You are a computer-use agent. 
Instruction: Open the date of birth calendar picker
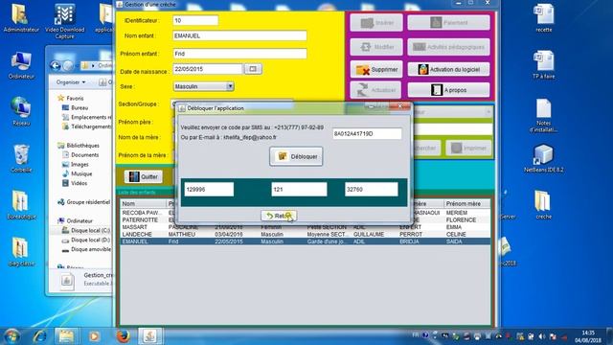pyautogui.click(x=253, y=69)
